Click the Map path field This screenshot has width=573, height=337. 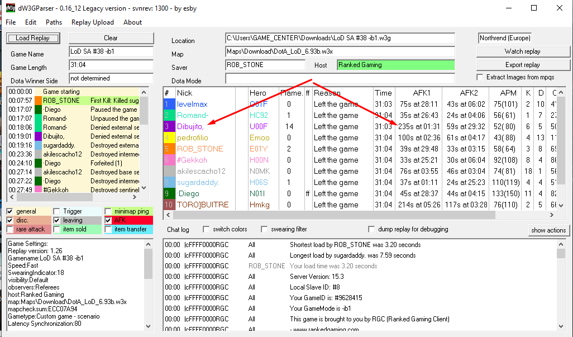coord(340,51)
